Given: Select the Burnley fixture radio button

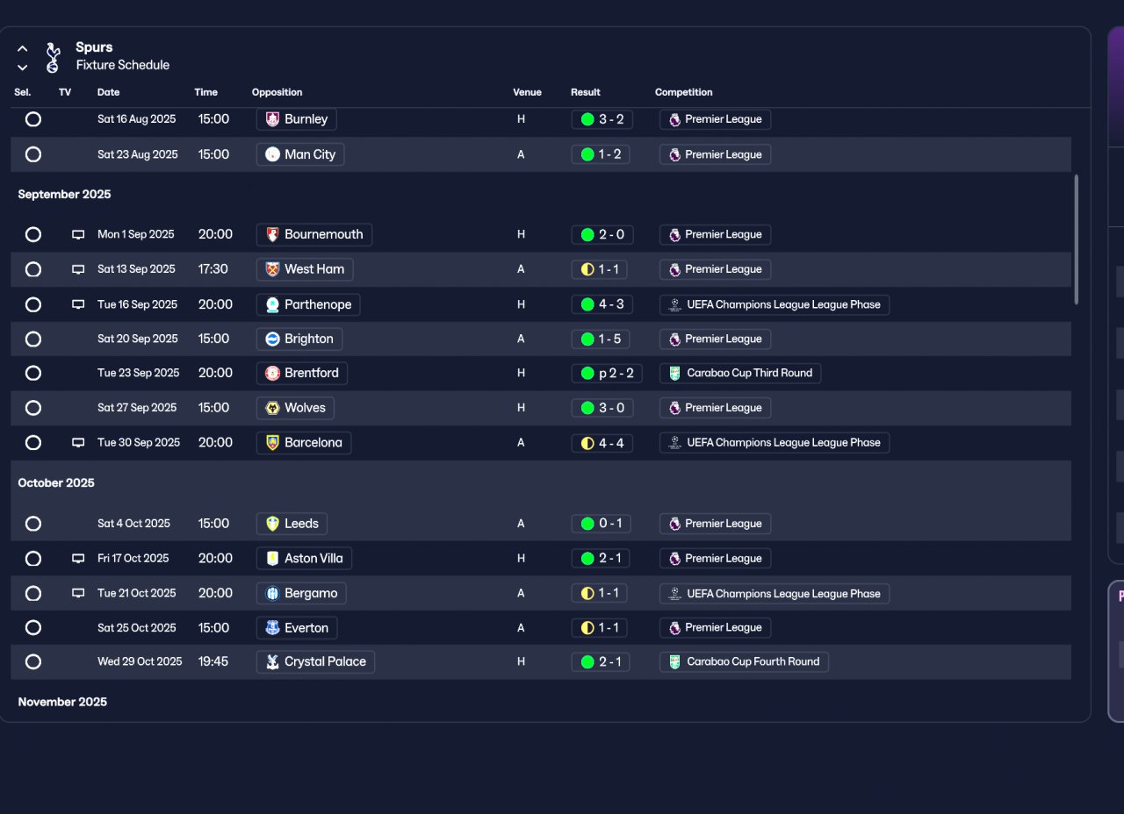Looking at the screenshot, I should 33,119.
